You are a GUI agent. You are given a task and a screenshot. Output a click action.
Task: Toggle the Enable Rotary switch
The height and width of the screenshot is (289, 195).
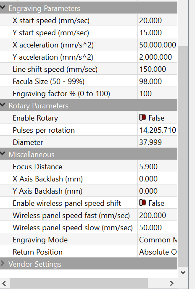142,118
